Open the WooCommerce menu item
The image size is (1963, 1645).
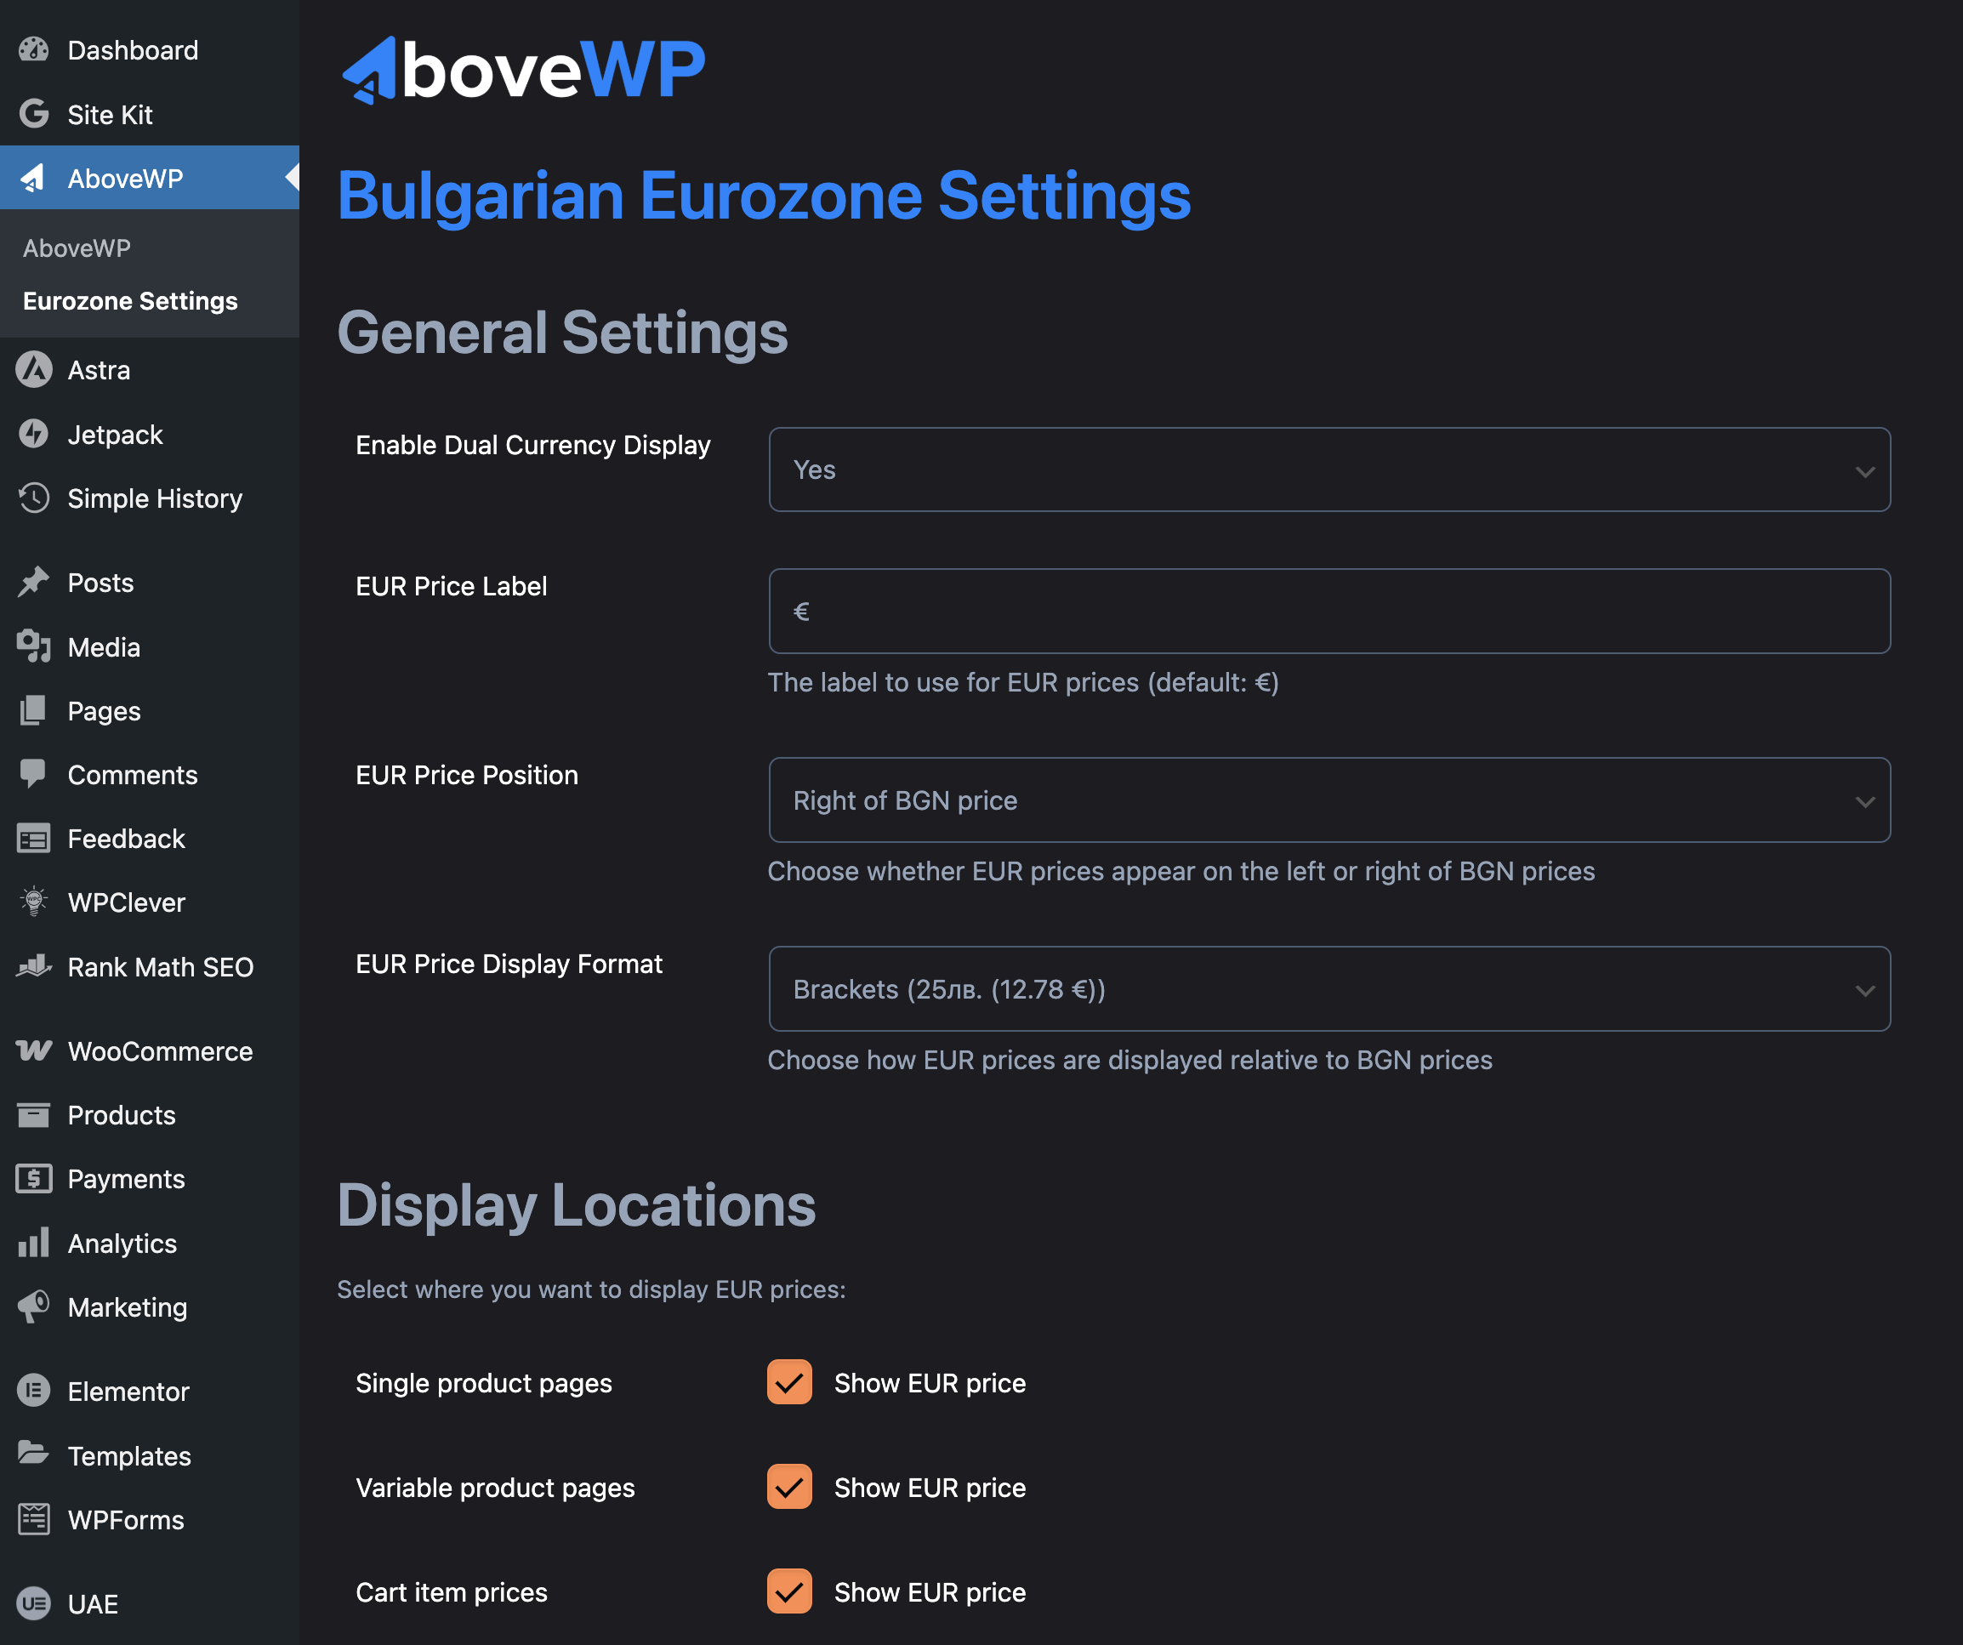point(150,1050)
